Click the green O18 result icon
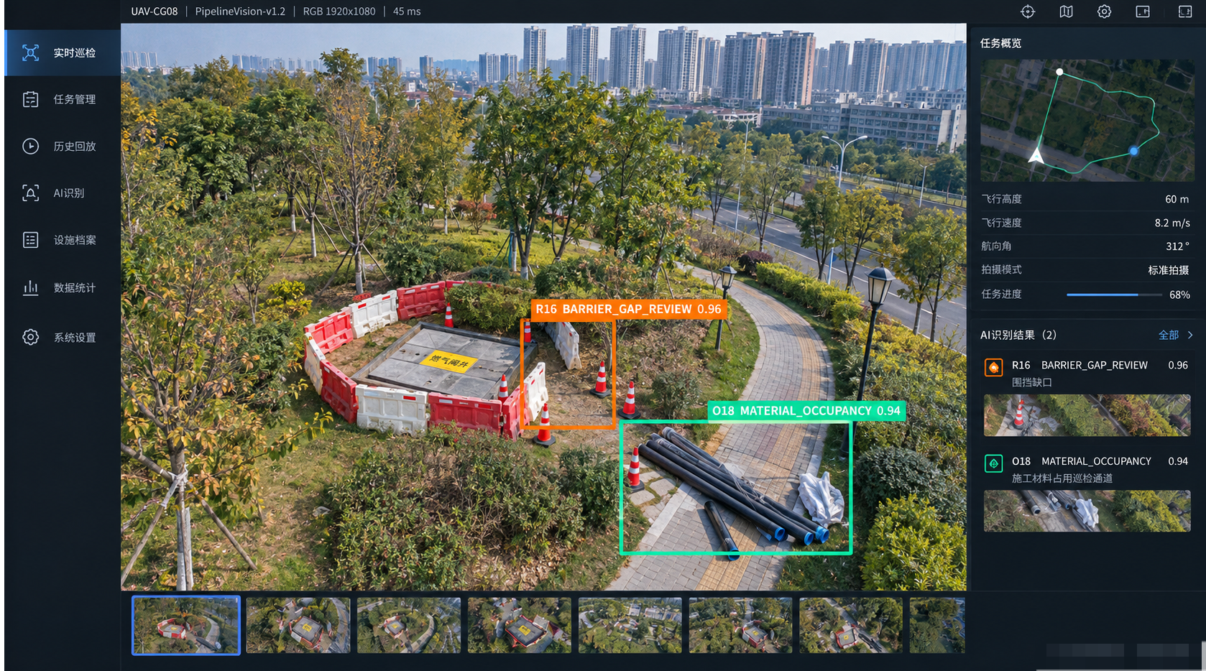 point(993,463)
